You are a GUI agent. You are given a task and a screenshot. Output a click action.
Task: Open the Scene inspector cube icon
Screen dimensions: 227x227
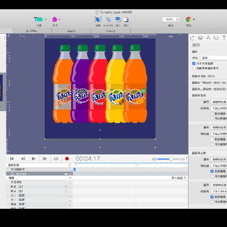(x=201, y=38)
